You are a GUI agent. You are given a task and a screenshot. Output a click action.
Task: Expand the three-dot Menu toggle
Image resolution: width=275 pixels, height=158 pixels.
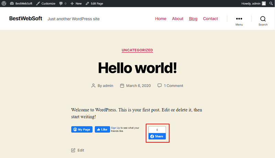click(x=239, y=21)
